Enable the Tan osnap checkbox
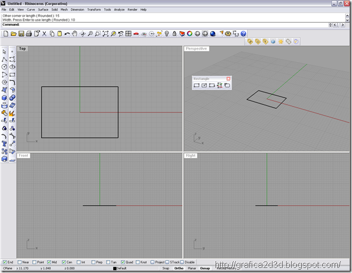Screen dimensions: 352x273 (108, 262)
